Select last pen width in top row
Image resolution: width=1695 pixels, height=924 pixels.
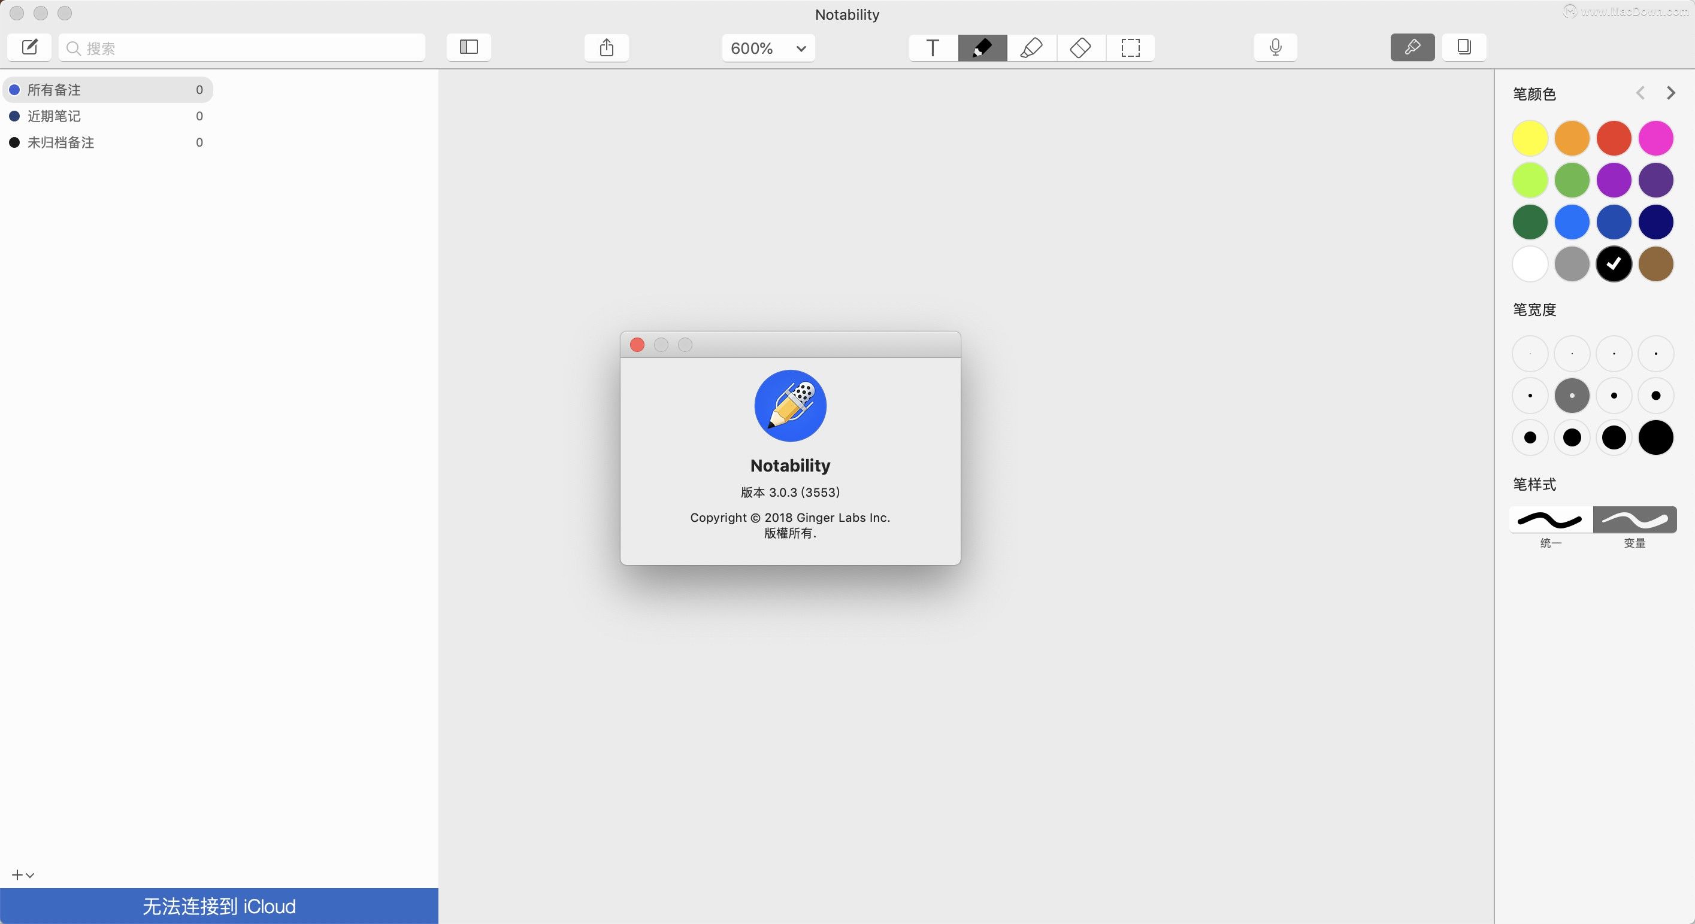[x=1655, y=354]
